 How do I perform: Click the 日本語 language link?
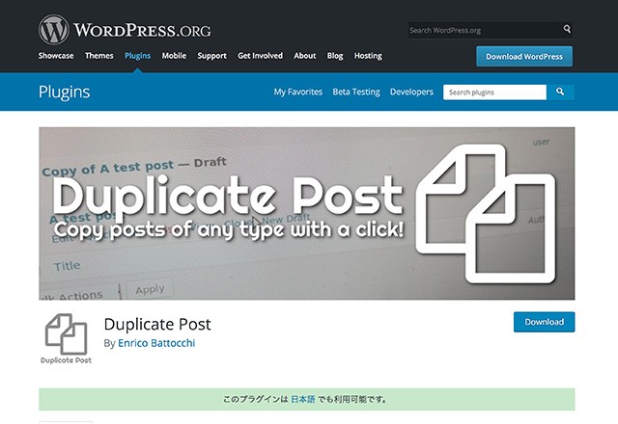(x=302, y=399)
